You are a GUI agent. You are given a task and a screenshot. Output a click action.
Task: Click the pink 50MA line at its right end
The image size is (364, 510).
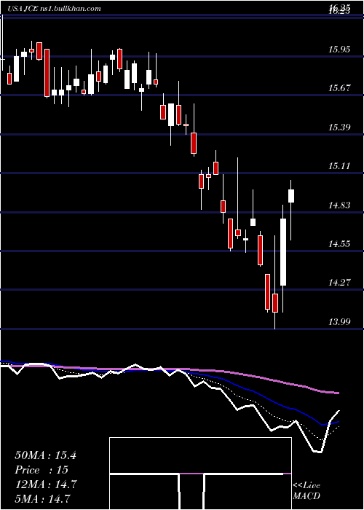coord(336,393)
